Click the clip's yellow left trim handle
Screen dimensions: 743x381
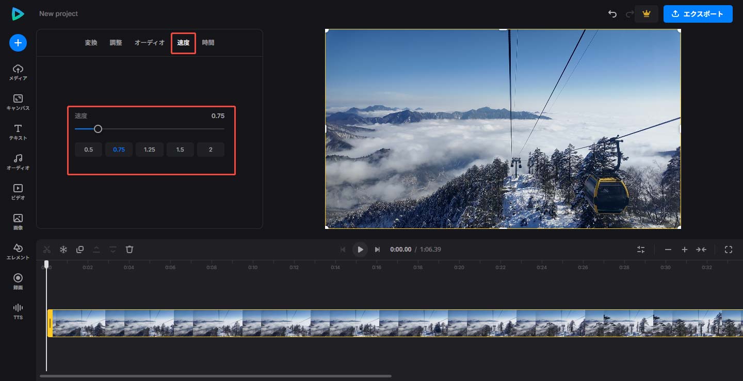(x=50, y=323)
